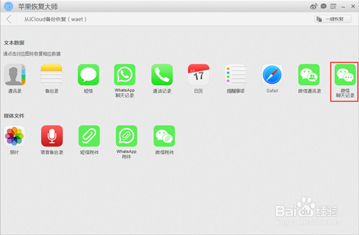Image resolution: width=359 pixels, height=235 pixels.
Task: Select the WhatsApp 附件 icon
Action: pos(126,136)
